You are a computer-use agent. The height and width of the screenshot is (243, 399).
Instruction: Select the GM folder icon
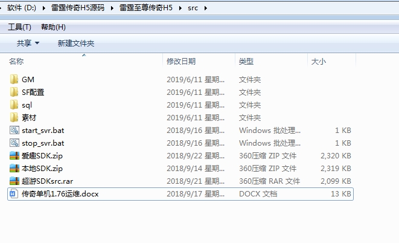click(x=14, y=80)
